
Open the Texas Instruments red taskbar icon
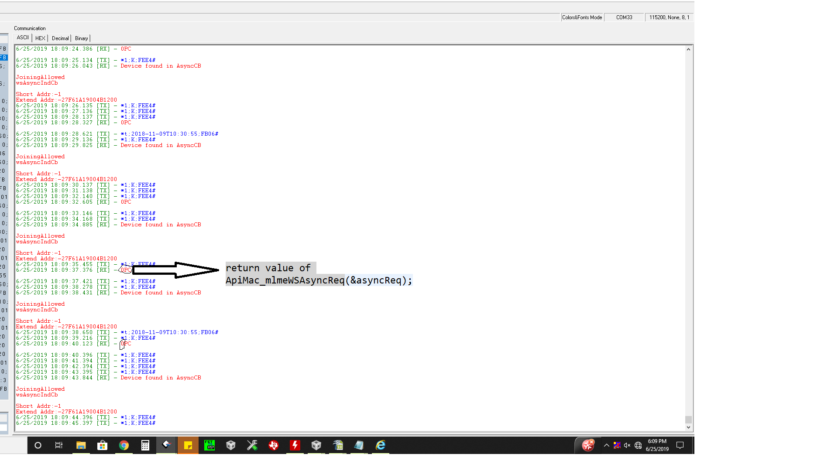pyautogui.click(x=274, y=445)
